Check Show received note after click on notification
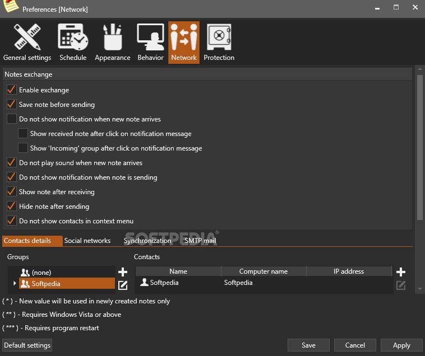The width and height of the screenshot is (425, 356). point(23,134)
